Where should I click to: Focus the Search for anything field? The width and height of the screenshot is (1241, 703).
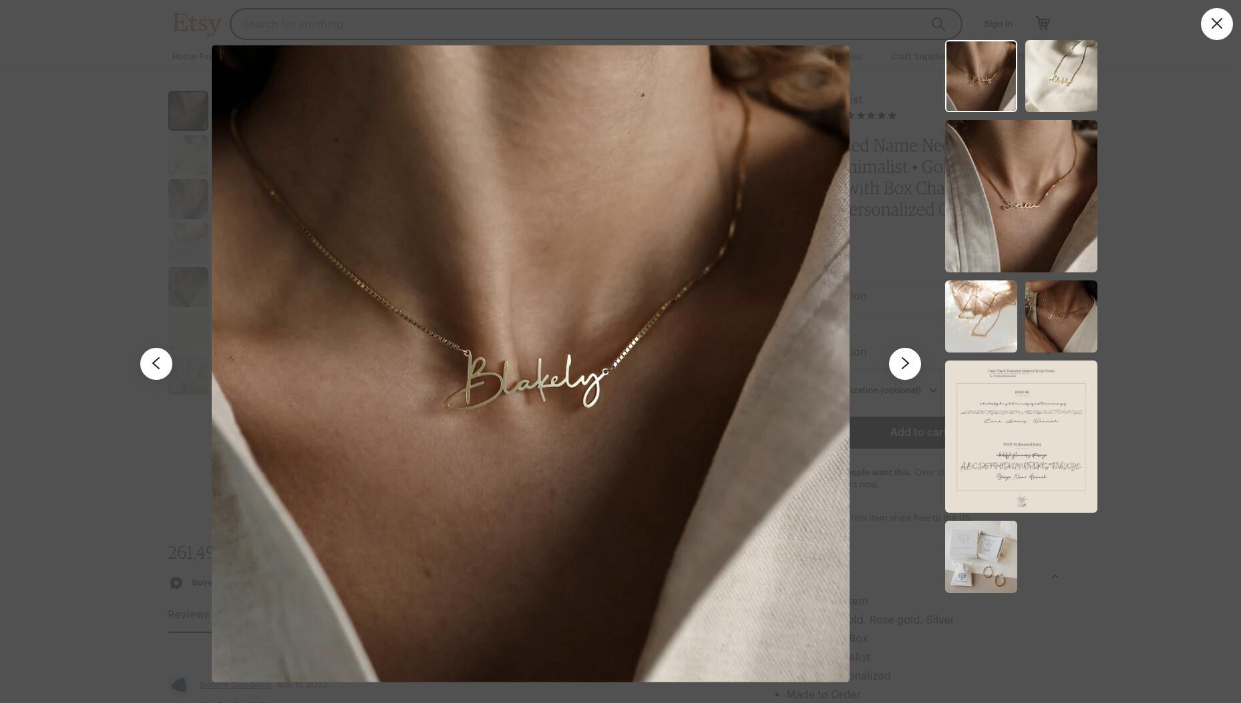[578, 24]
